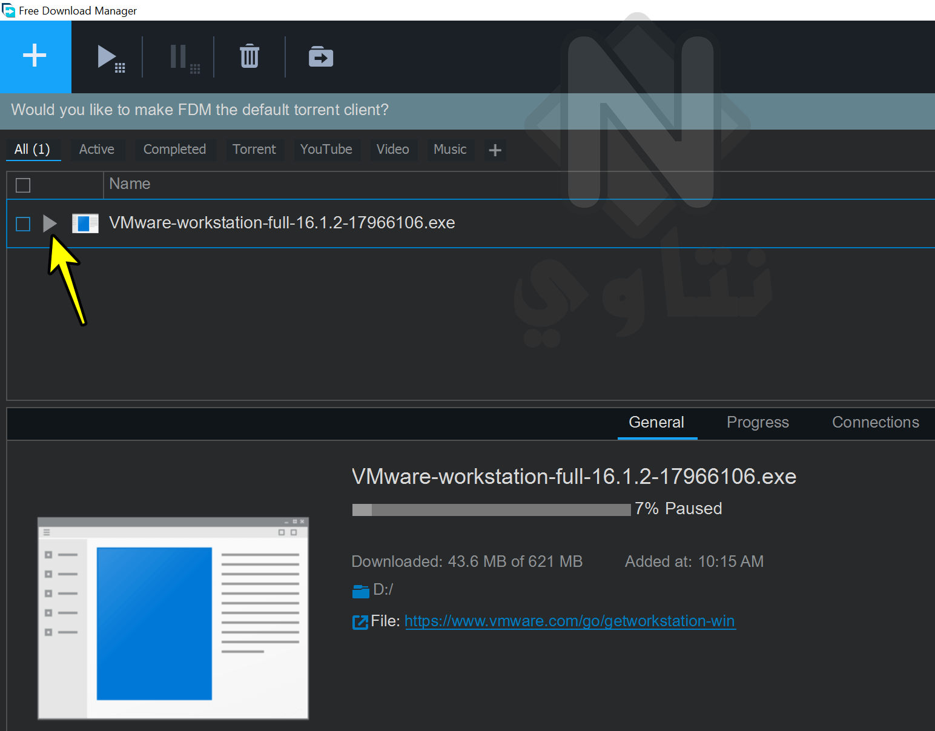Viewport: 935px width, 731px height.
Task: Click Free Download Manager title bar logo
Action: pyautogui.click(x=8, y=10)
